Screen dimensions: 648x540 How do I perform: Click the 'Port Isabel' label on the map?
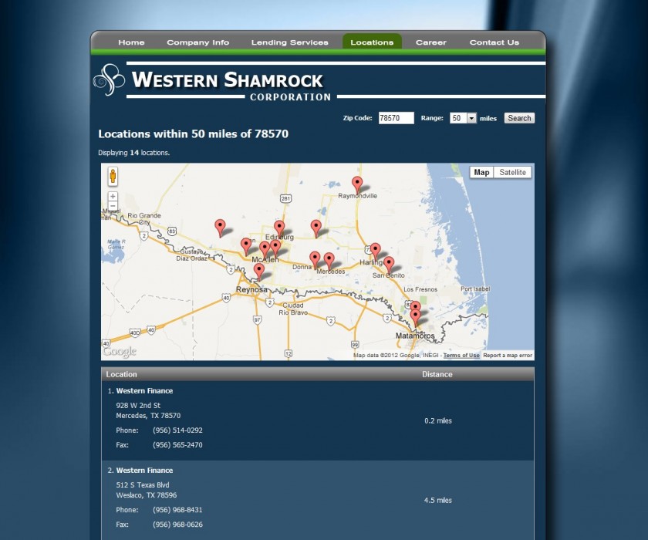pyautogui.click(x=475, y=289)
